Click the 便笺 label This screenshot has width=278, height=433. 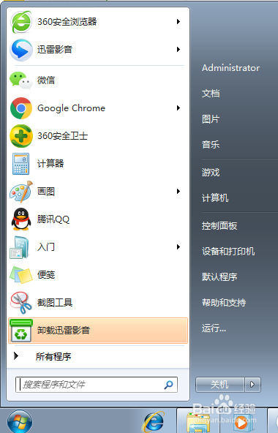(46, 275)
